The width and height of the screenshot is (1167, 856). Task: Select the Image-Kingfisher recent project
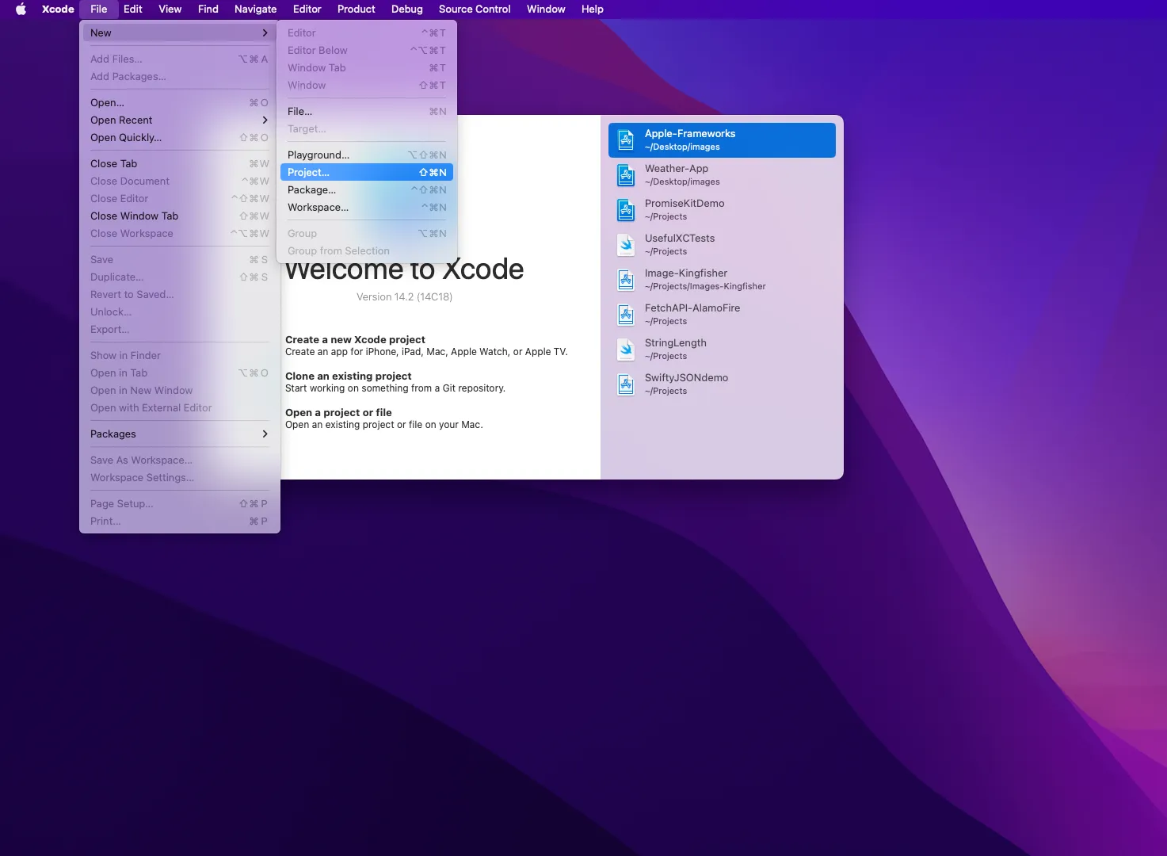click(722, 280)
